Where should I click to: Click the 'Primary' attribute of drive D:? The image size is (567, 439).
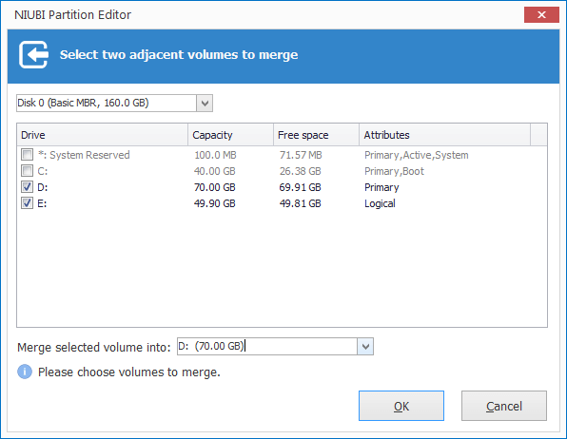381,187
